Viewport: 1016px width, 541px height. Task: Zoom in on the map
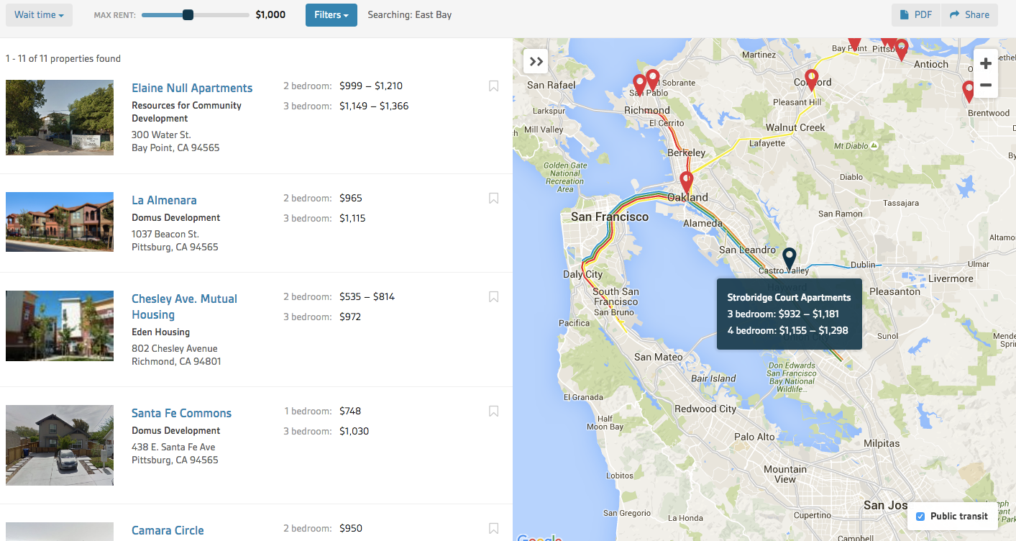986,63
